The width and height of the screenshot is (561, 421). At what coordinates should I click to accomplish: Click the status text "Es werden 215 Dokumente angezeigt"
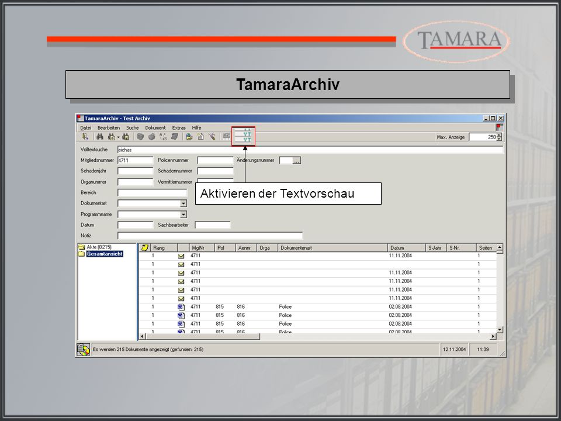click(130, 350)
